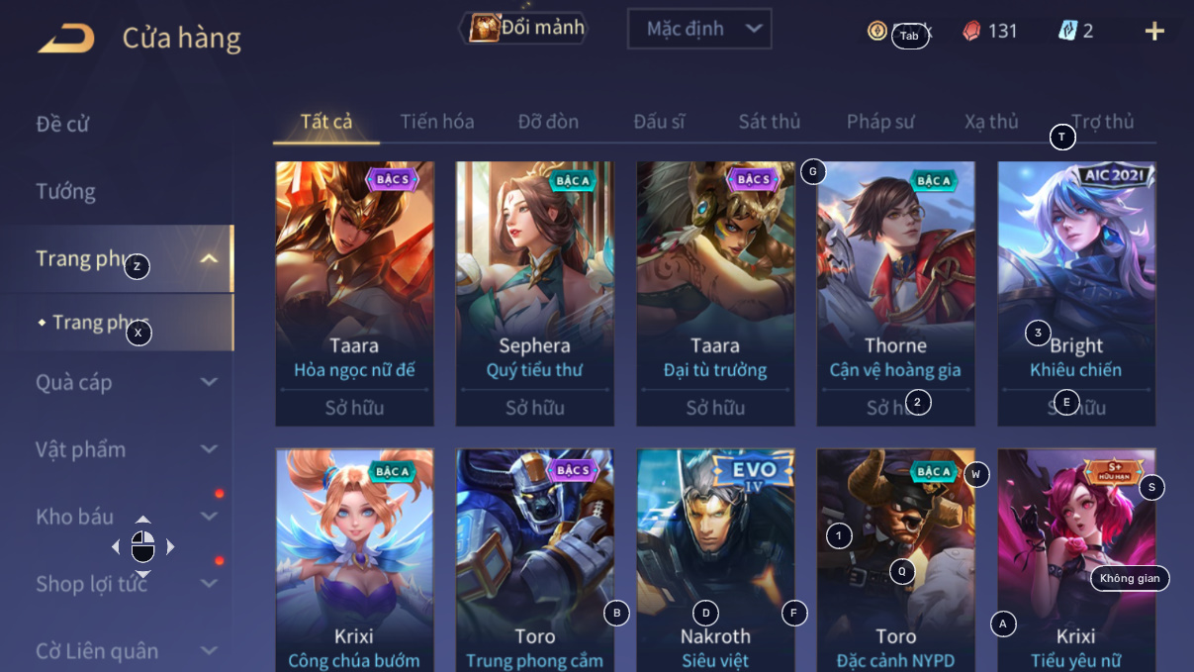This screenshot has width=1194, height=672.
Task: Tap the plus icon to add currency
Action: [x=1154, y=31]
